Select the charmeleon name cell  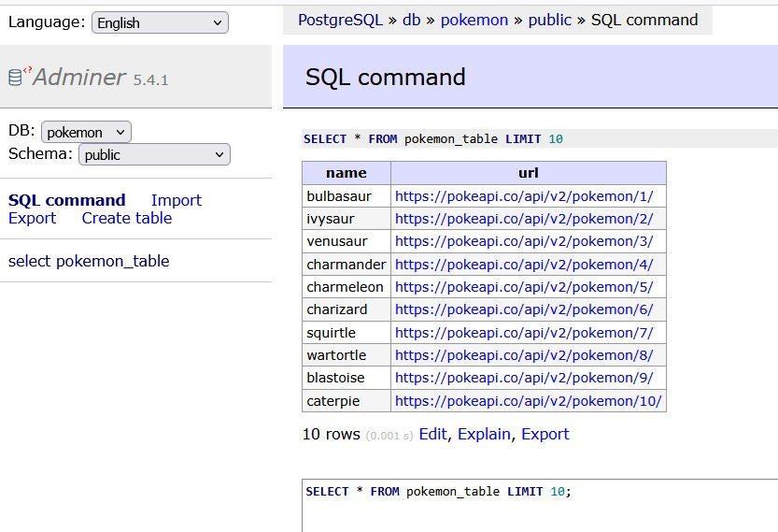click(347, 287)
